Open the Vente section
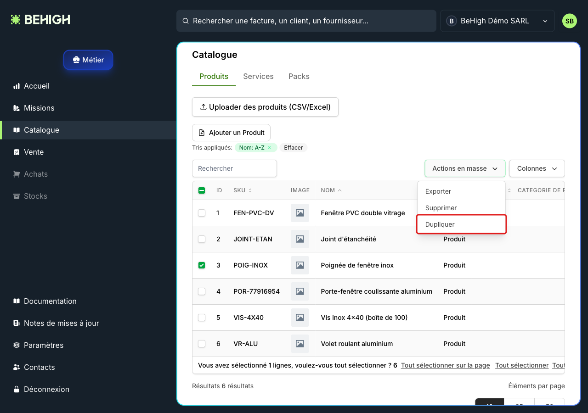 tap(88, 152)
